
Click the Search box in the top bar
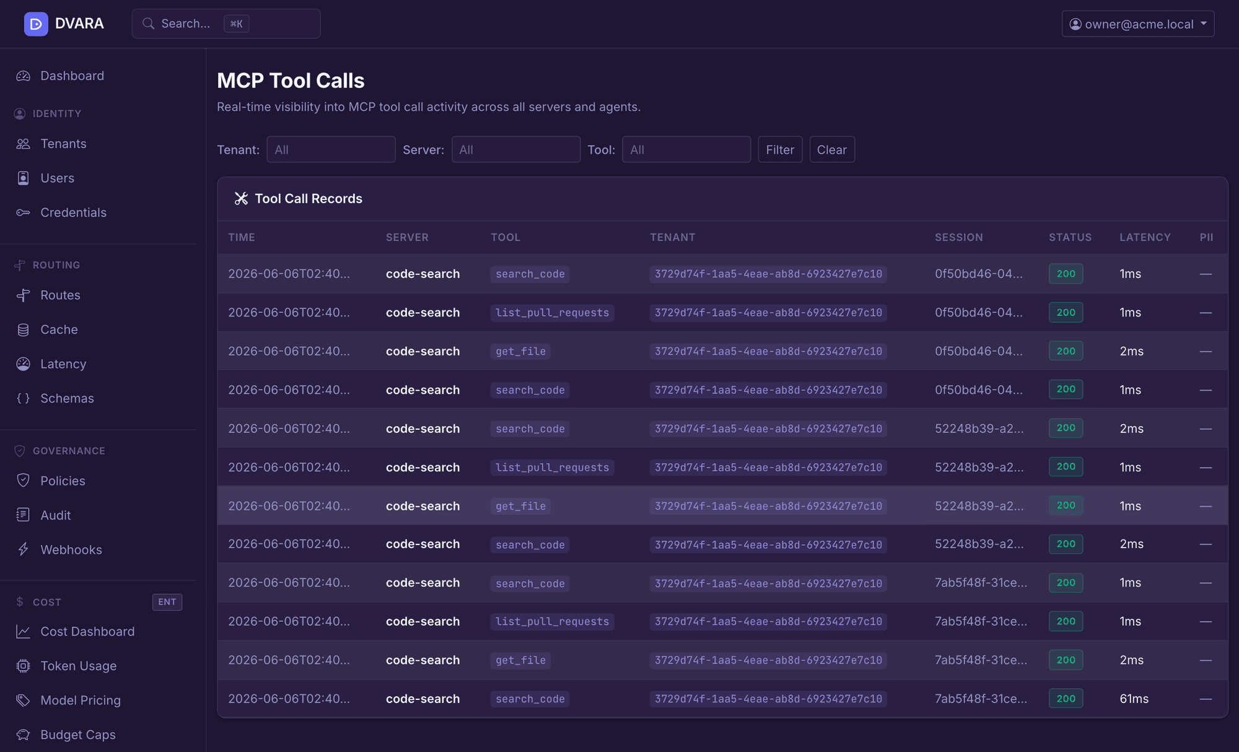225,24
